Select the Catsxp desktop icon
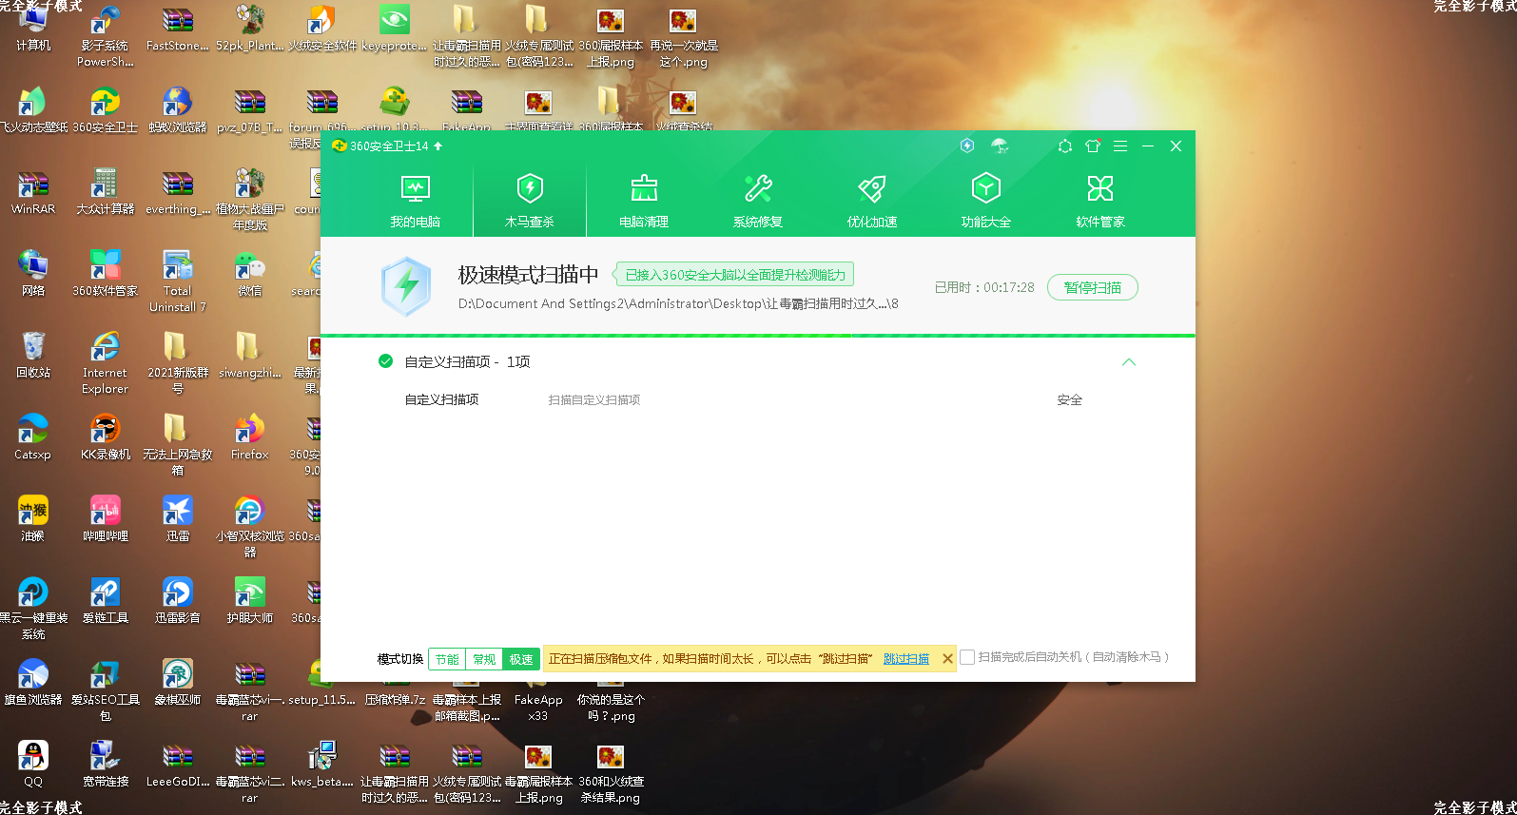Image resolution: width=1517 pixels, height=815 pixels. 33,437
